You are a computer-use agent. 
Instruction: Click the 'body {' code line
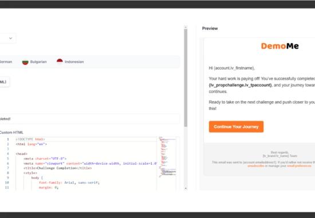[37, 178]
